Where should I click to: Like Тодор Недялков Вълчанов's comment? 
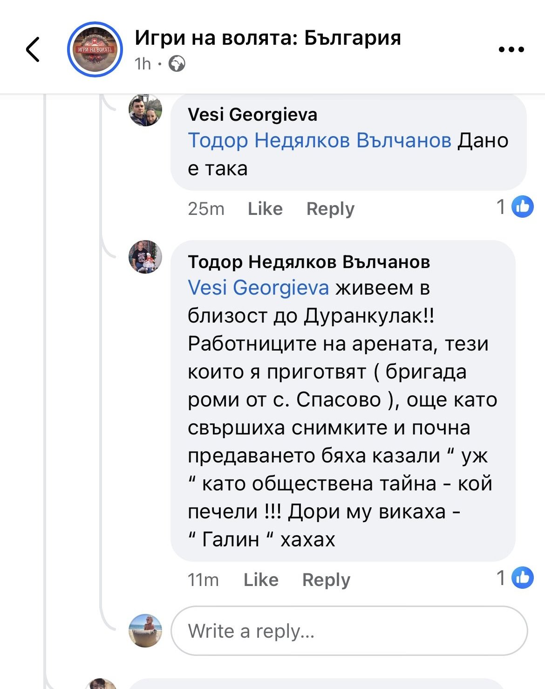click(261, 580)
